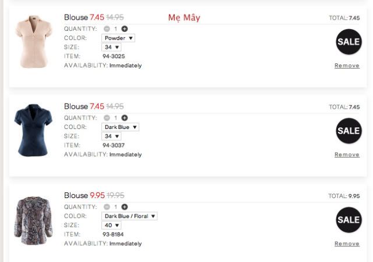Open size 40 dropdown for Floral blouse
Screen dimensions: 373x262
coord(112,225)
